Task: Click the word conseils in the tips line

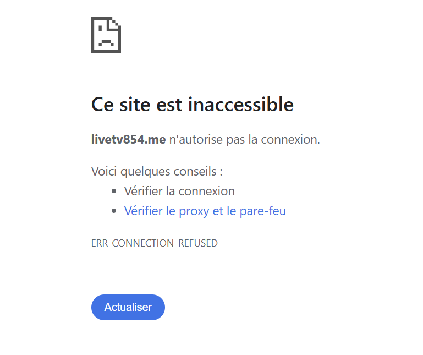Action: click(195, 171)
